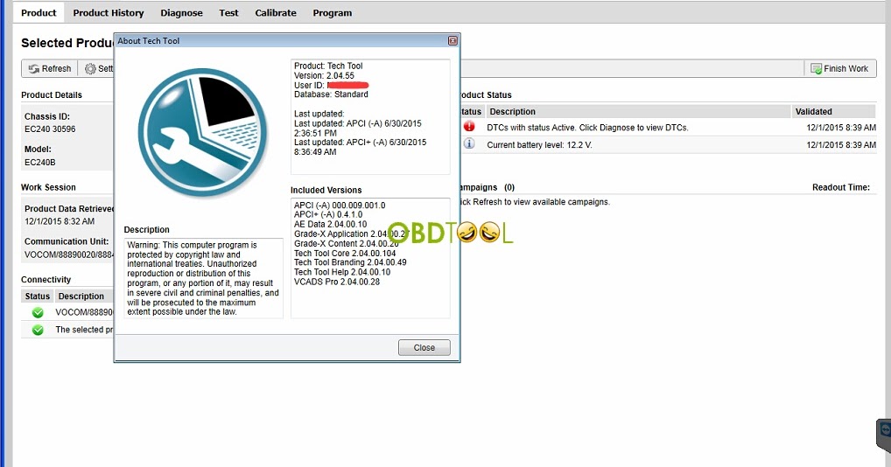The height and width of the screenshot is (467, 891).
Task: Click the Tech Tool wrench logo
Action: coord(202,133)
